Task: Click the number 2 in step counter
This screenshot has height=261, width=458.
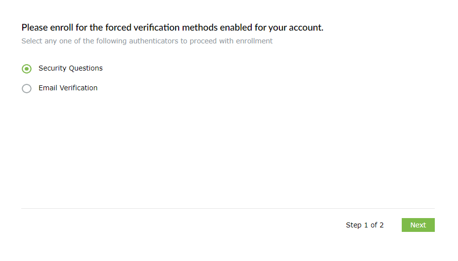Action: [382, 225]
